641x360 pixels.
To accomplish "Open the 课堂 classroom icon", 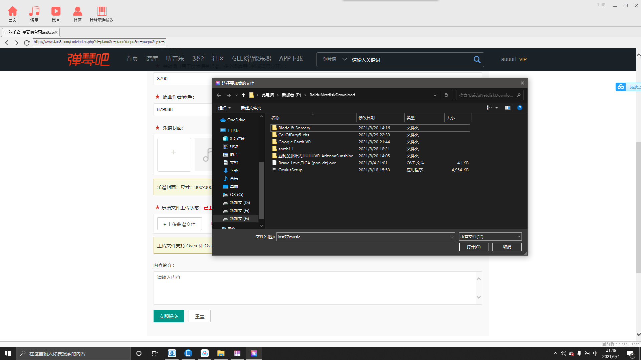I will click(56, 14).
